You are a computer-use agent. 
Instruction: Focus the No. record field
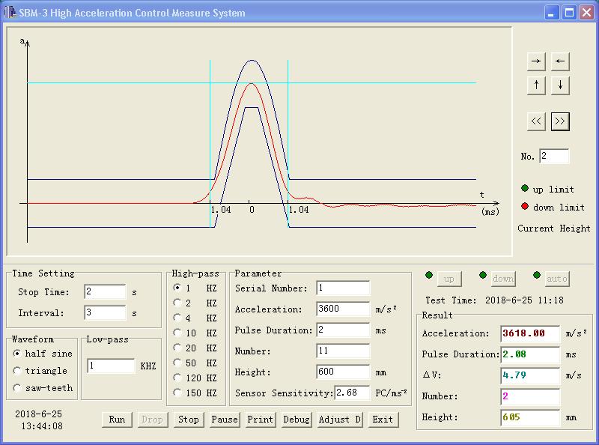554,156
